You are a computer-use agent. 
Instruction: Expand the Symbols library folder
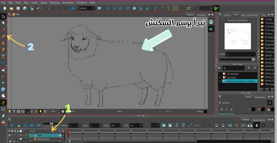pos(220,78)
